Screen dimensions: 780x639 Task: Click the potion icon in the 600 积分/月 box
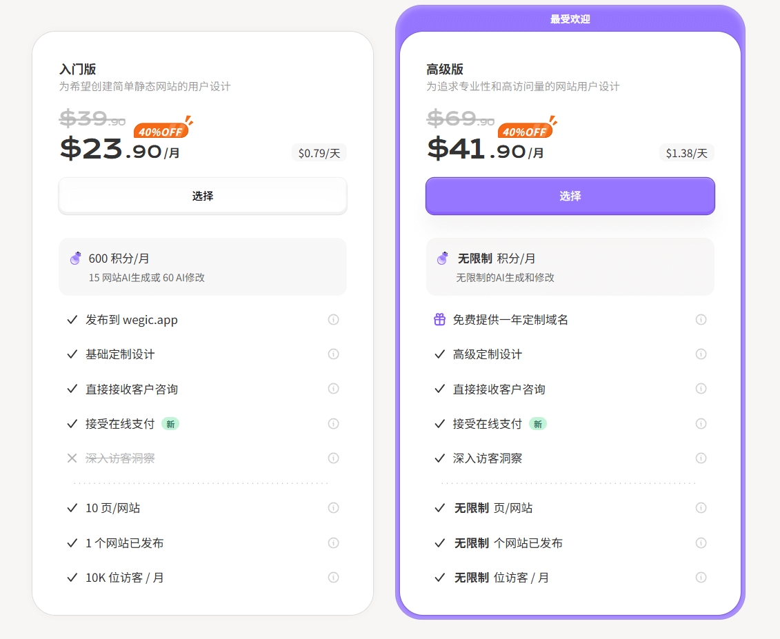(x=76, y=258)
